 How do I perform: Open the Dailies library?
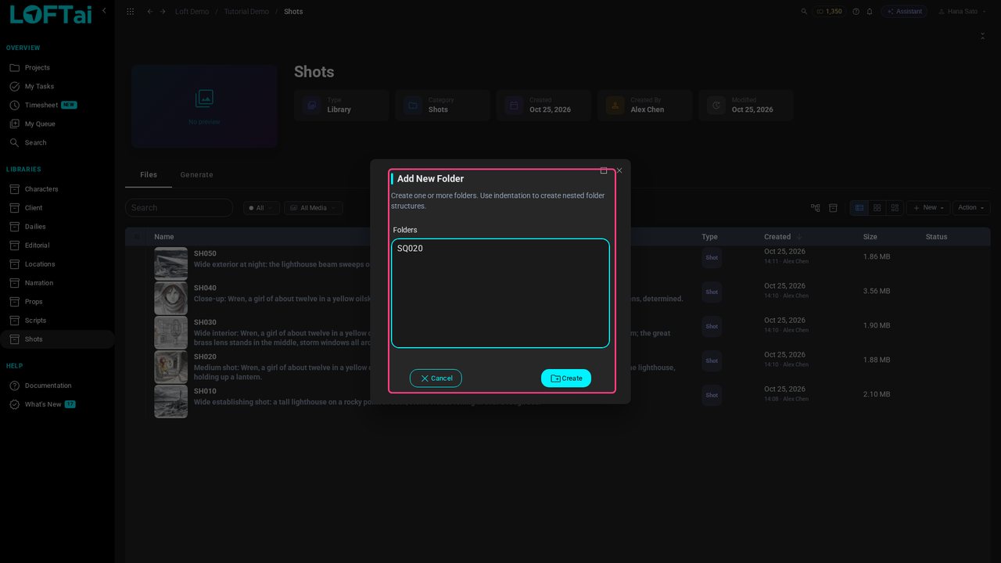[57, 227]
